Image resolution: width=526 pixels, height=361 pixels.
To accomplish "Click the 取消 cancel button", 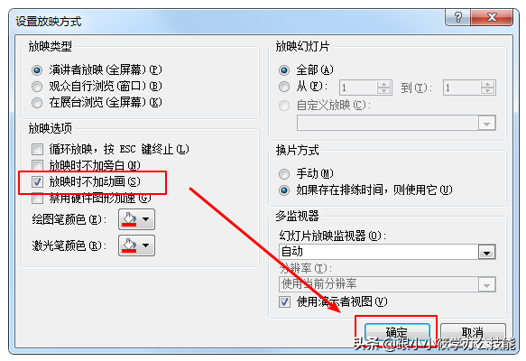I will point(473,332).
